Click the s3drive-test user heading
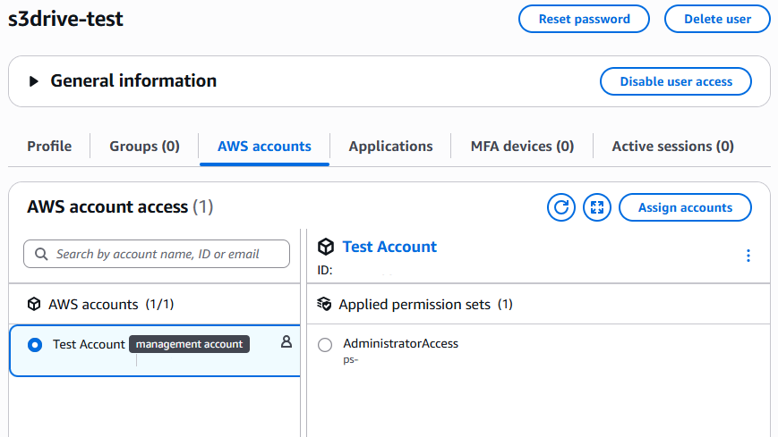 [65, 19]
